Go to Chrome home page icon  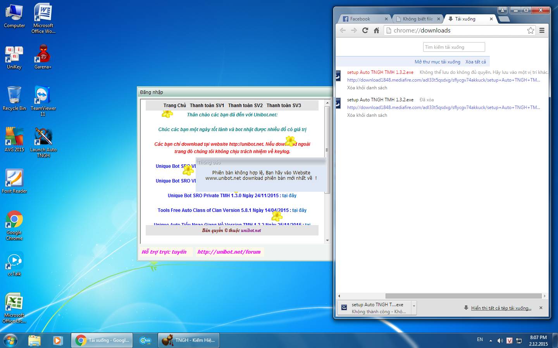376,30
